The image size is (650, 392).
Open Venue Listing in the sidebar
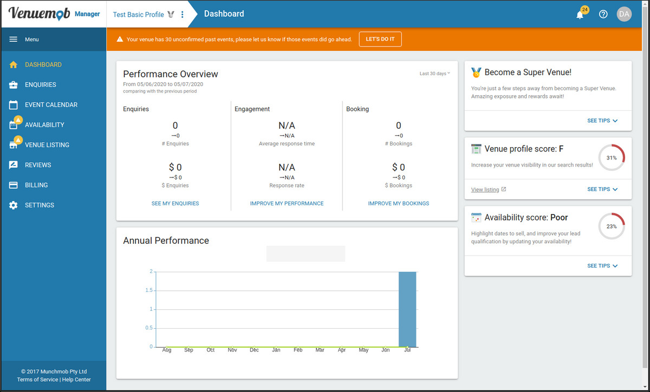point(47,145)
